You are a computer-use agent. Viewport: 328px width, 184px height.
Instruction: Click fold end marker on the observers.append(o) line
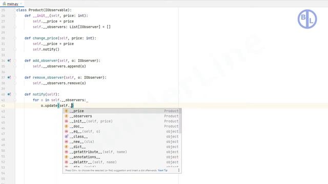(x=15, y=66)
